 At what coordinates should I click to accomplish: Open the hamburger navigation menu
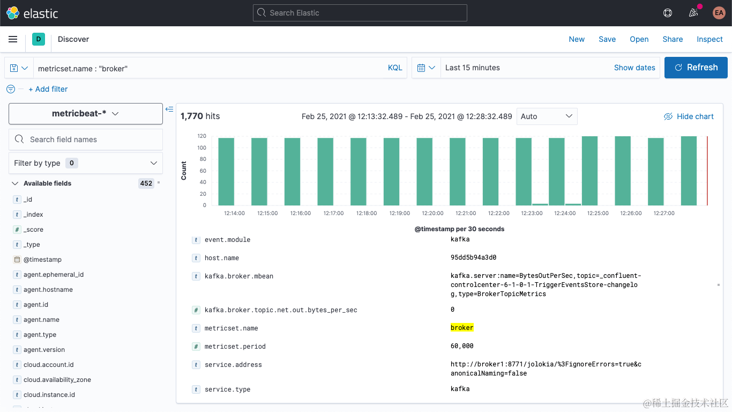click(x=13, y=39)
